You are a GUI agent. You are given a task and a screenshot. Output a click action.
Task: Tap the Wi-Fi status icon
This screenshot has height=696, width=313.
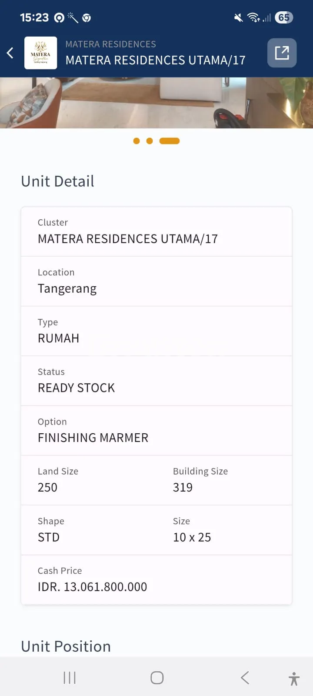(253, 18)
